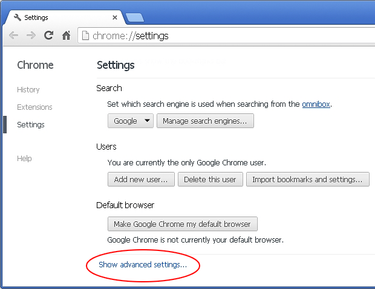Open a new tab
The width and height of the screenshot is (375, 289).
click(135, 18)
